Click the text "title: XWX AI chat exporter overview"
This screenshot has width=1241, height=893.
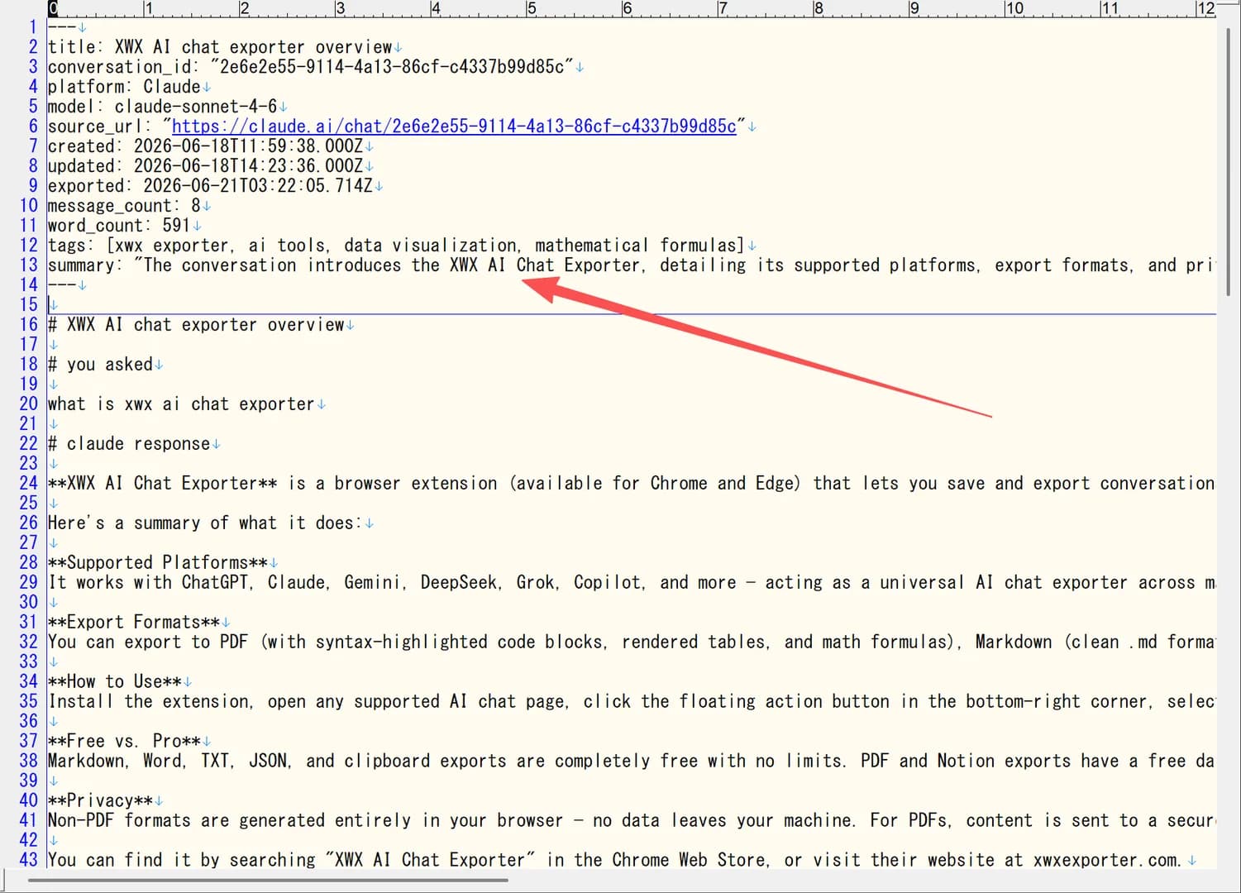click(x=220, y=47)
